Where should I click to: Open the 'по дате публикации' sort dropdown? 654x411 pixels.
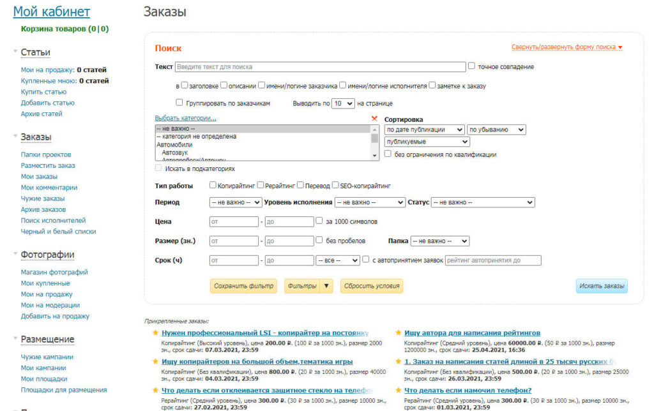click(x=424, y=130)
